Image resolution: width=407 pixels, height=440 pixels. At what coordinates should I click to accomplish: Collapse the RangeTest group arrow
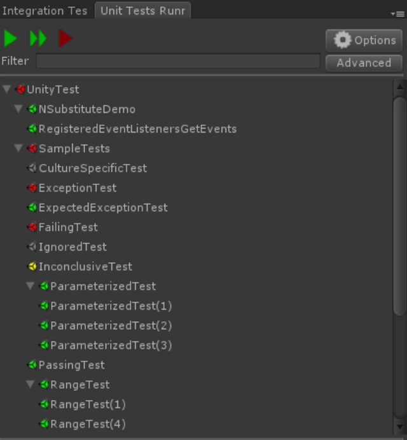31,385
